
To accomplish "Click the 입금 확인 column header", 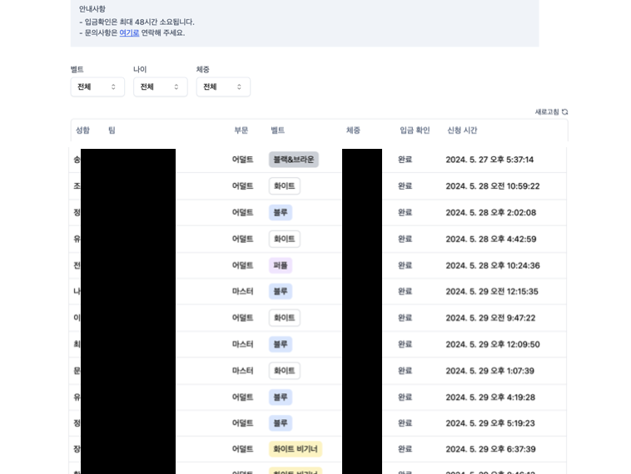I will (415, 131).
